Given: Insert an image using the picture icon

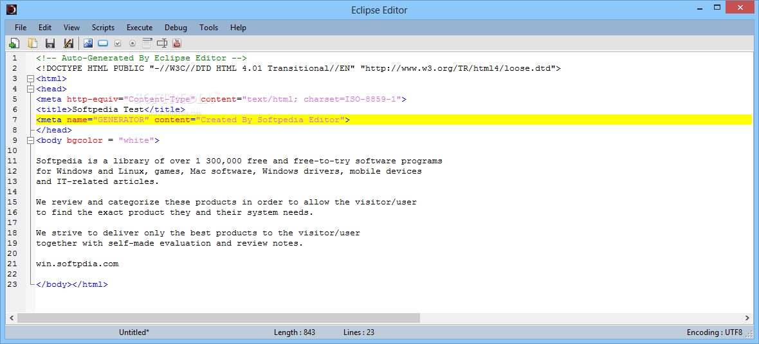Looking at the screenshot, I should tap(87, 43).
